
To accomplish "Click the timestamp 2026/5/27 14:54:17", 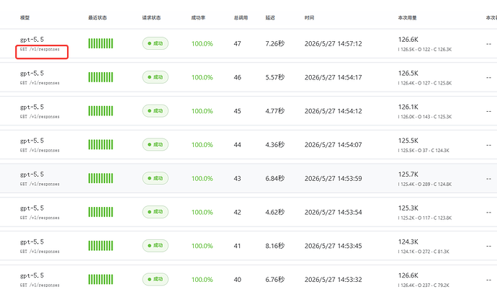I will click(x=333, y=77).
